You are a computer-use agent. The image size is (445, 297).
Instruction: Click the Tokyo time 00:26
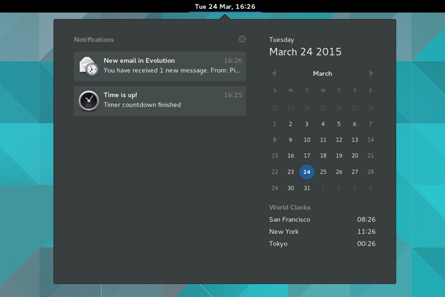[x=366, y=244]
